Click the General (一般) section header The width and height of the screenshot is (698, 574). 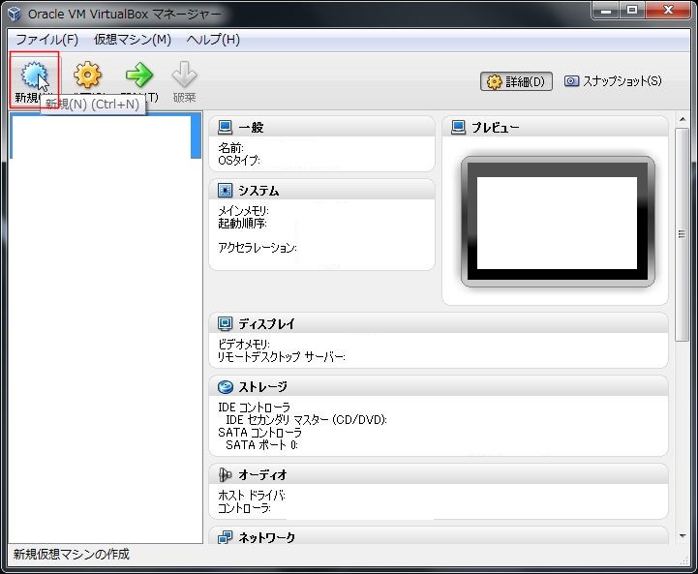[321, 127]
